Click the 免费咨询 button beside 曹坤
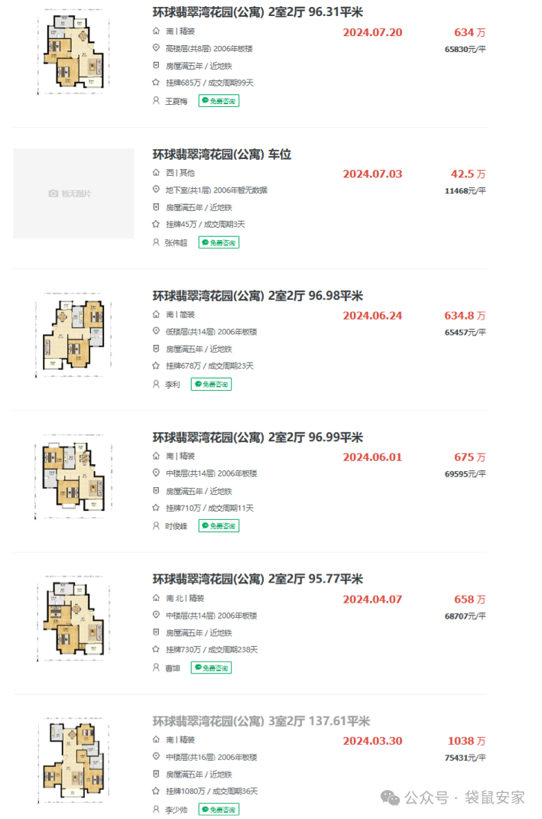Viewport: 542px width, 819px height. coord(212,668)
